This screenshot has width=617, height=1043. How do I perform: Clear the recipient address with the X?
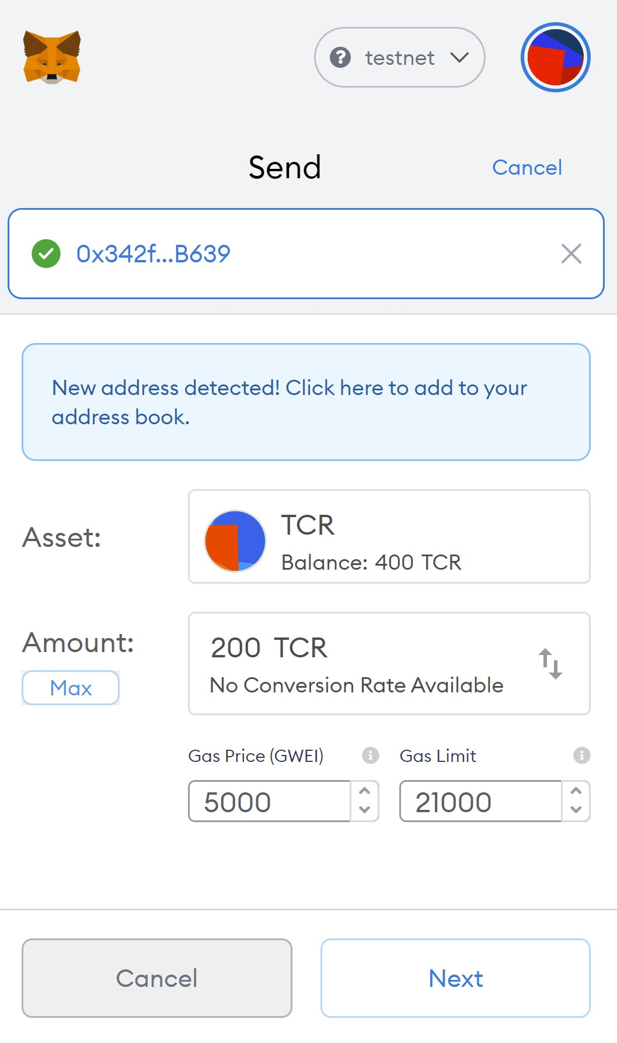point(571,254)
